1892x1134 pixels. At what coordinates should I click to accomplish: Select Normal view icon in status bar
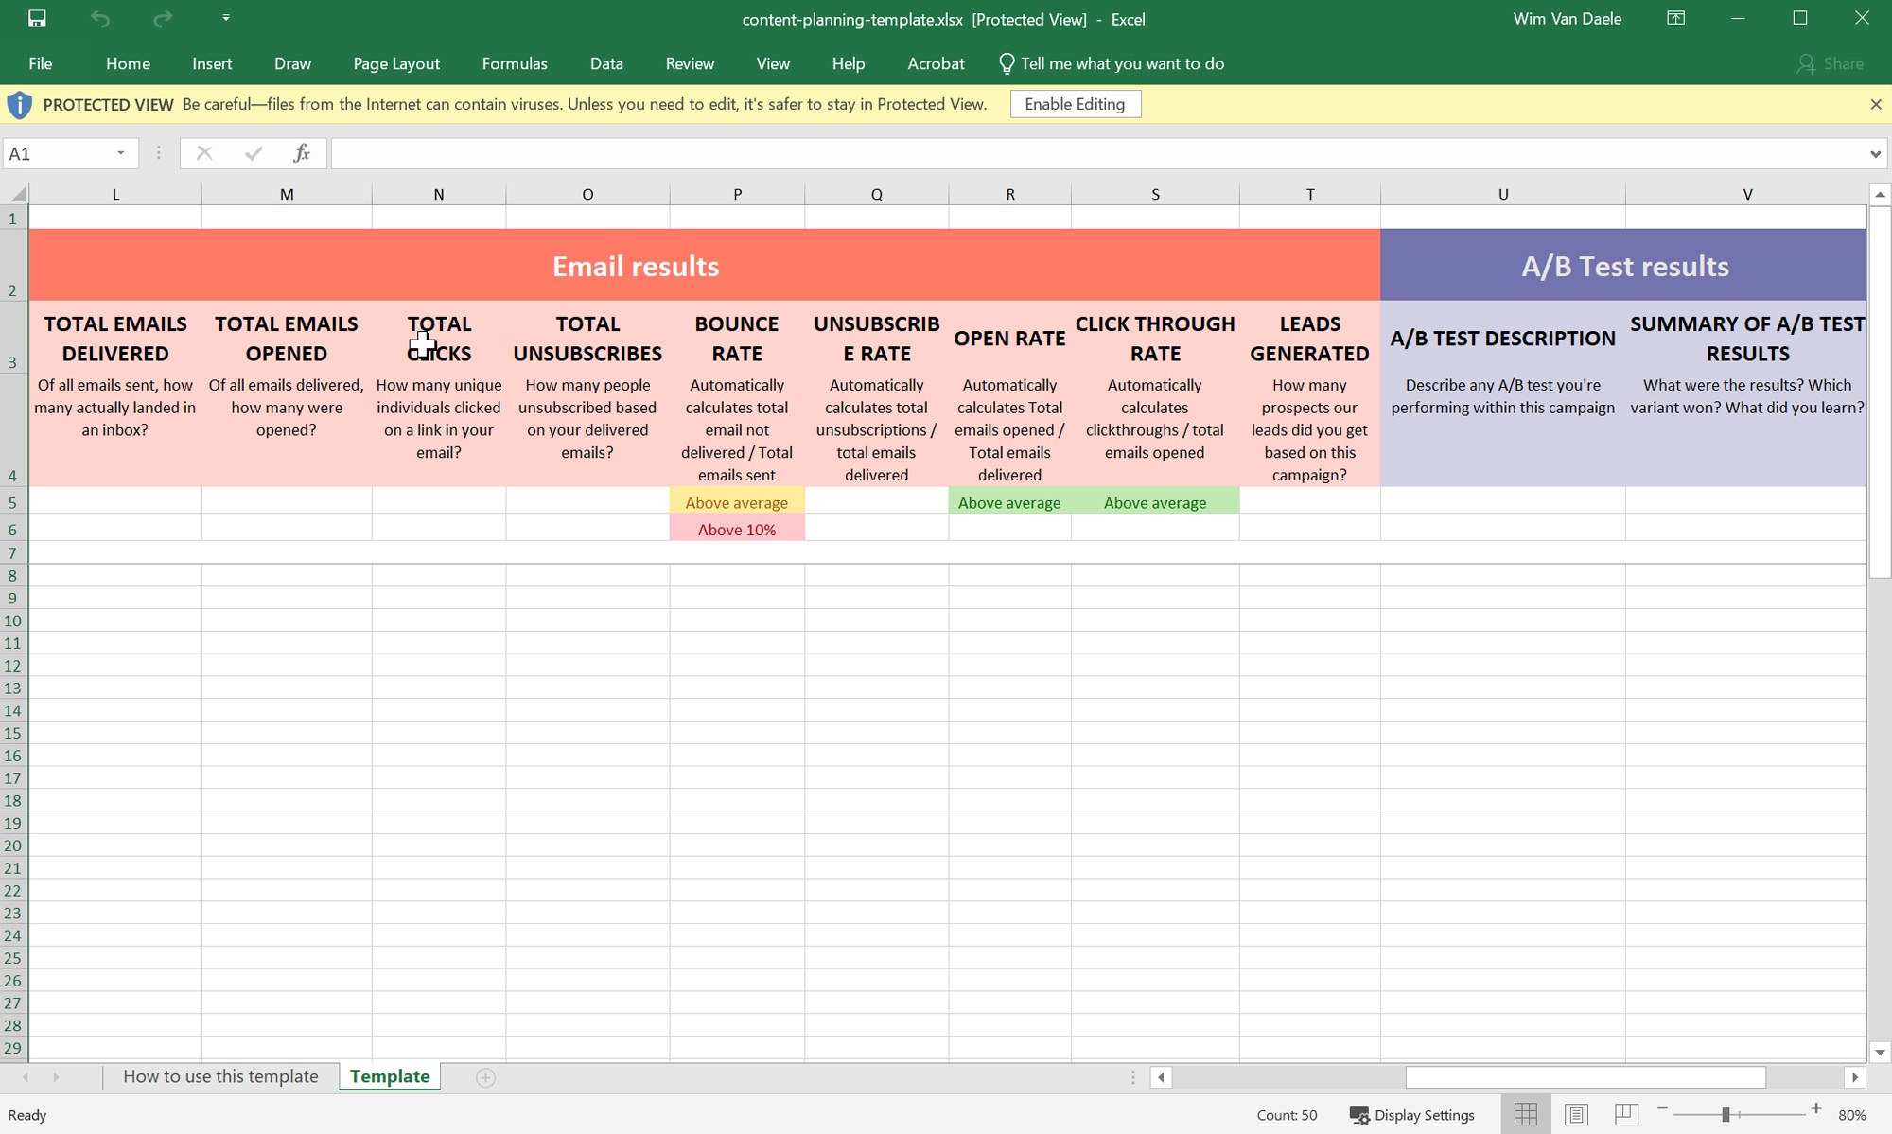[x=1526, y=1115]
